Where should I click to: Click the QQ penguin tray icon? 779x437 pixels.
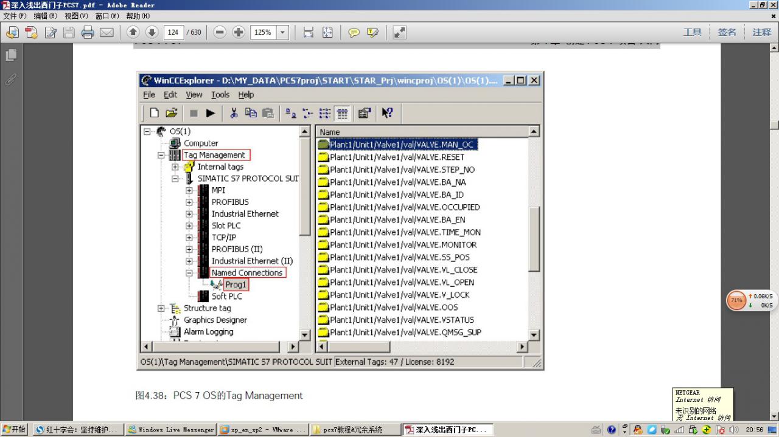[x=638, y=430]
